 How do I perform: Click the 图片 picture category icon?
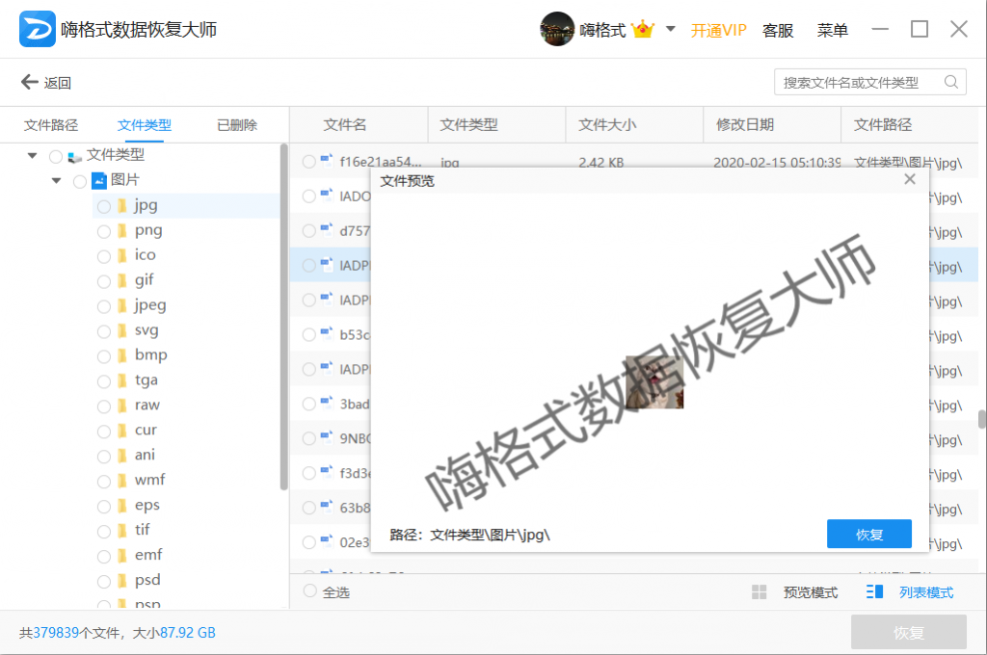coord(99,180)
